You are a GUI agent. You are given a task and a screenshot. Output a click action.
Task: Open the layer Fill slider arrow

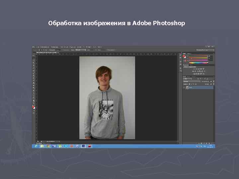pos(214,84)
